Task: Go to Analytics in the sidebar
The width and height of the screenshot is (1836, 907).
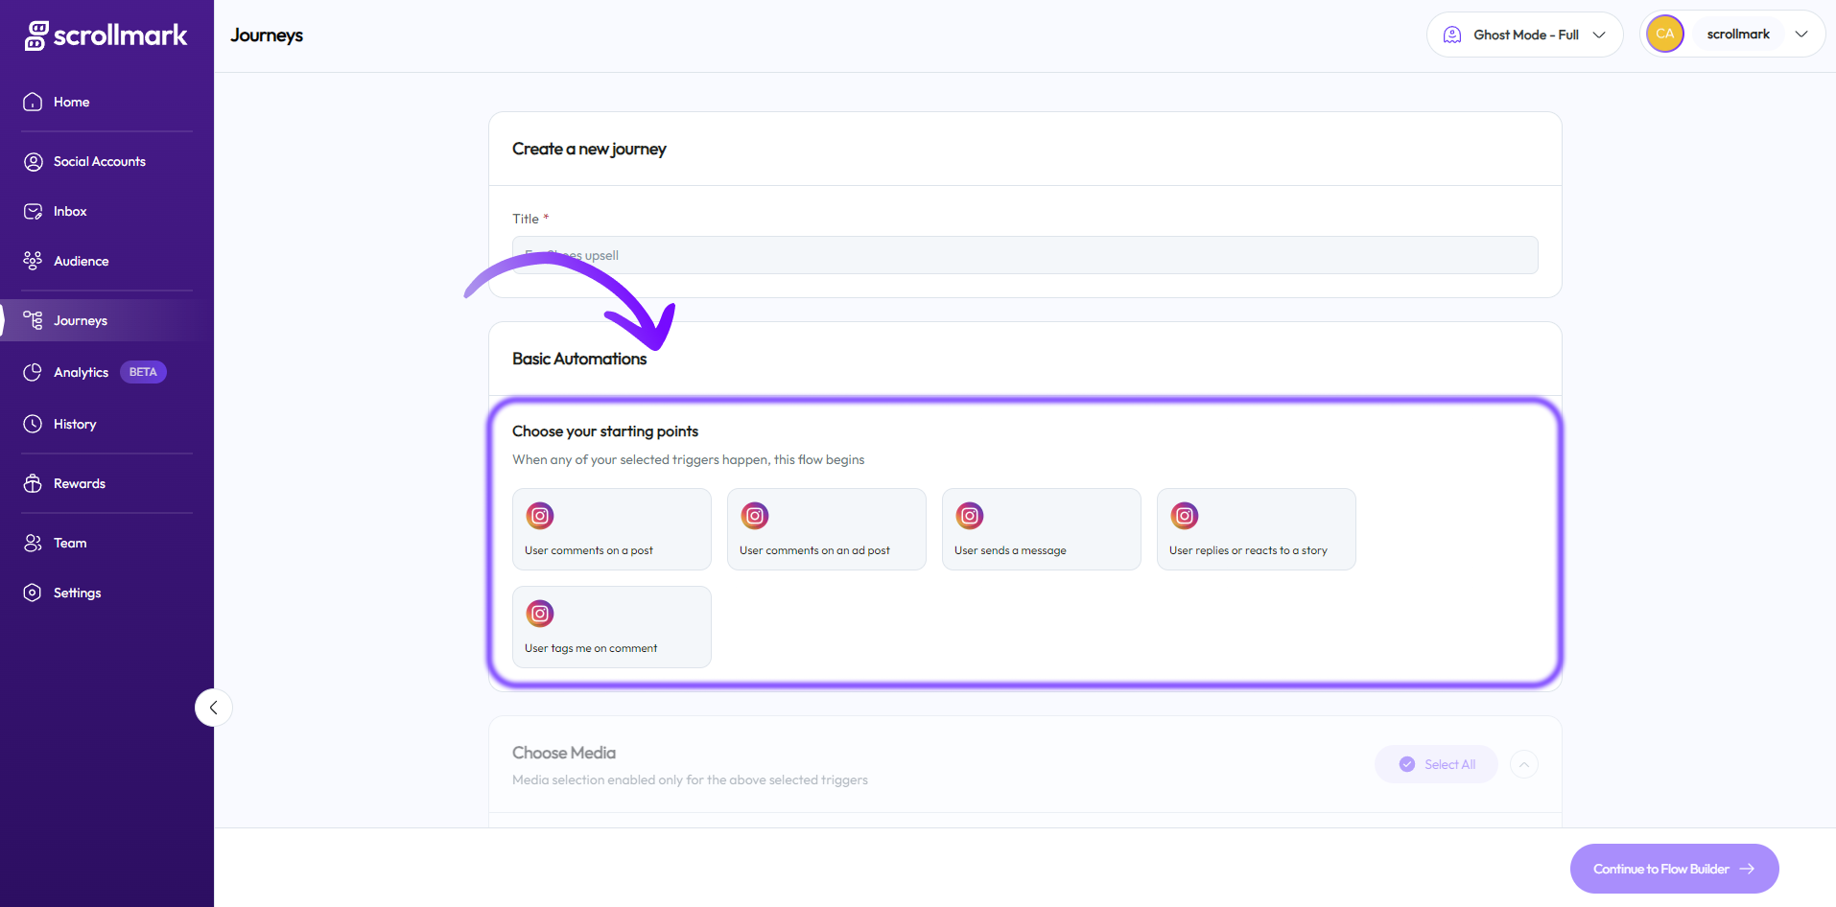Action: (81, 372)
